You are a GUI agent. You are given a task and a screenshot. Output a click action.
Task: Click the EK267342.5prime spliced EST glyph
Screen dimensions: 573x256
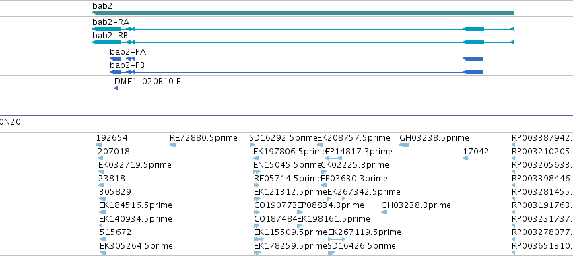pos(337,199)
